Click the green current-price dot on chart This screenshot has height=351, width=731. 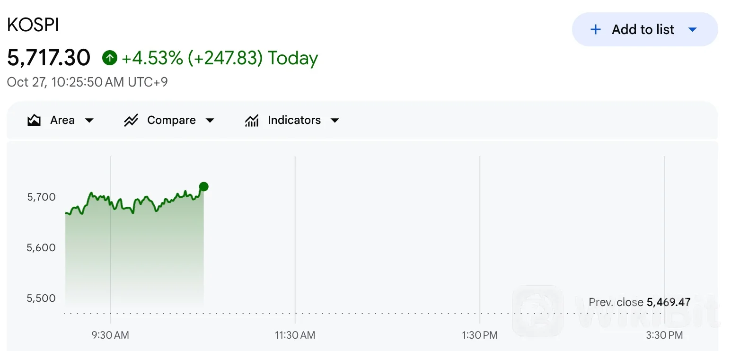click(x=203, y=186)
